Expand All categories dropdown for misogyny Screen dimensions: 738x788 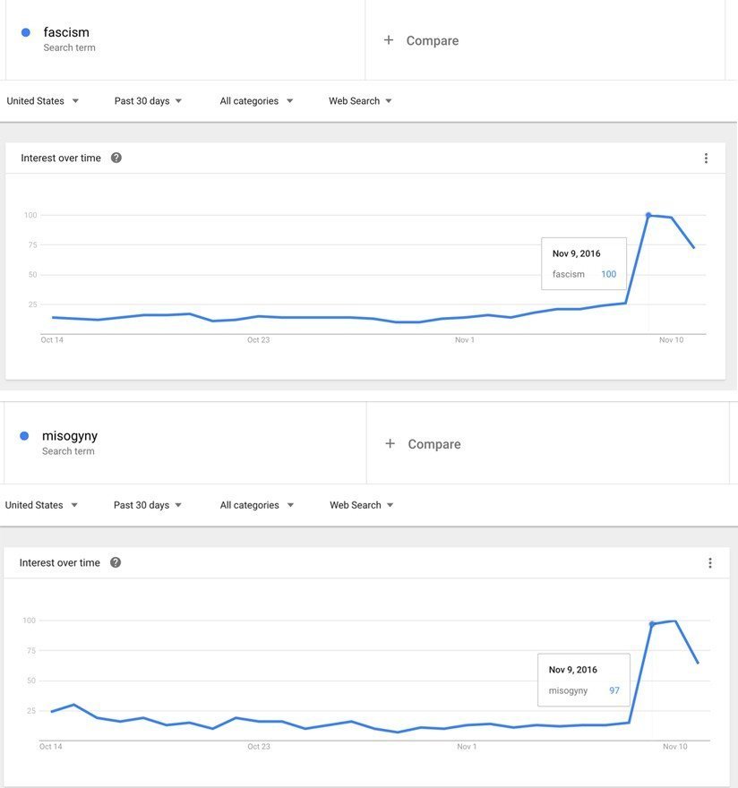pyautogui.click(x=256, y=505)
